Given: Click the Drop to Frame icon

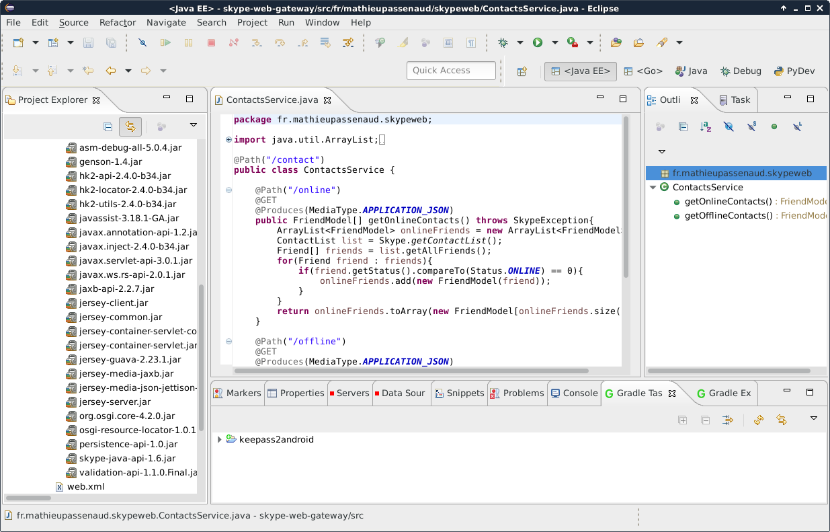Looking at the screenshot, I should 325,42.
